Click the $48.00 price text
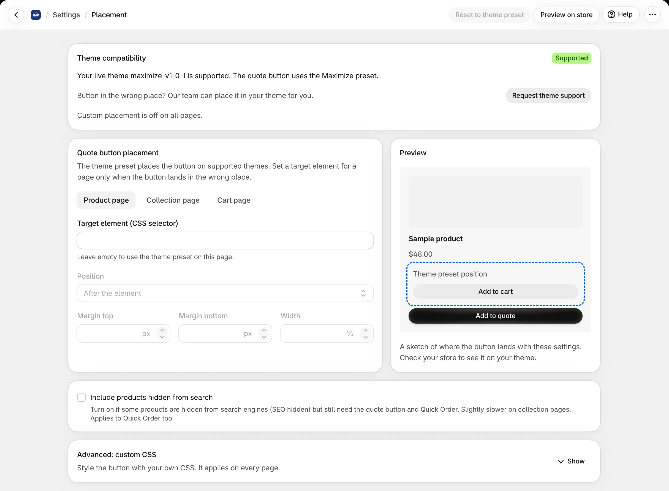Viewport: 669px width, 491px height. [420, 254]
